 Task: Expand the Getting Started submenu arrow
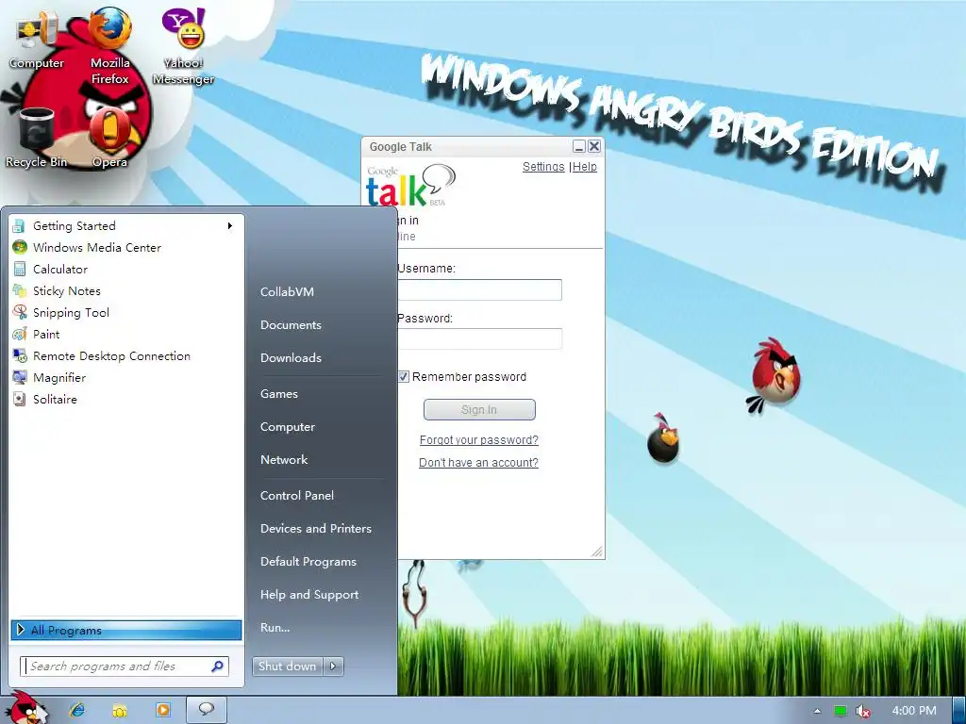tap(230, 226)
